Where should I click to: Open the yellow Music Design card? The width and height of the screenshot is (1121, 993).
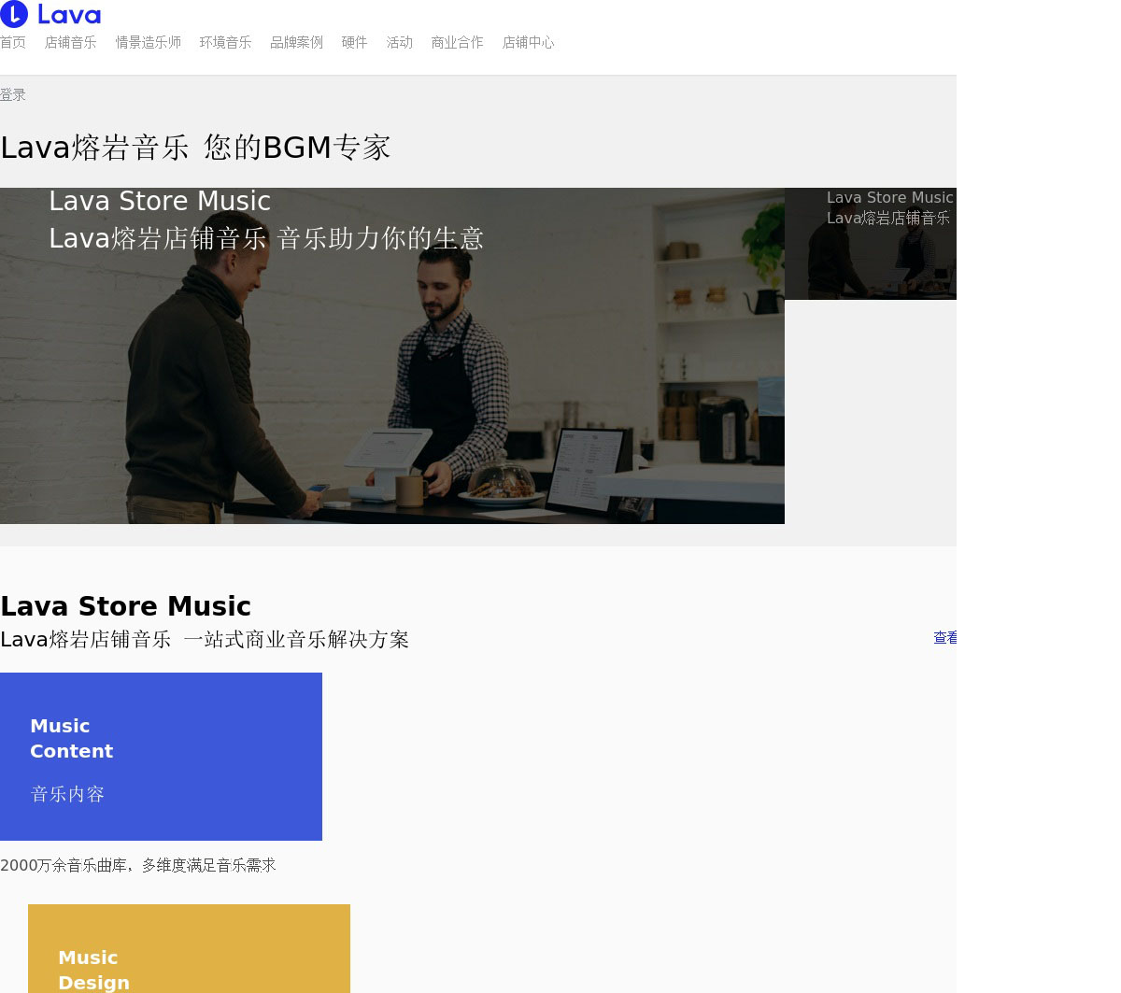[x=189, y=948]
